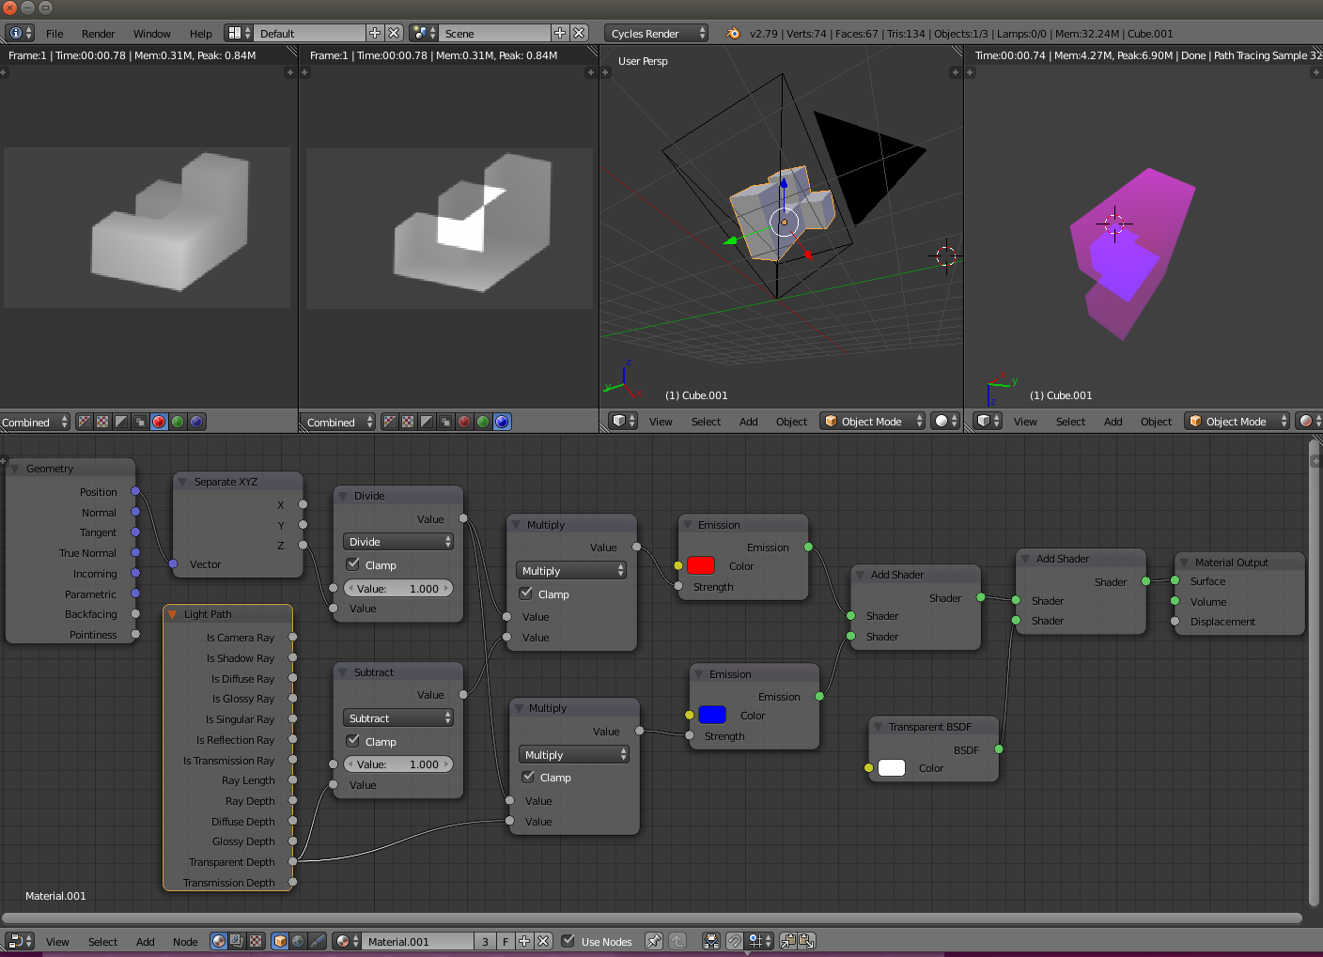The width and height of the screenshot is (1323, 957).
Task: Select object shader type cube icon
Action: pyautogui.click(x=280, y=941)
